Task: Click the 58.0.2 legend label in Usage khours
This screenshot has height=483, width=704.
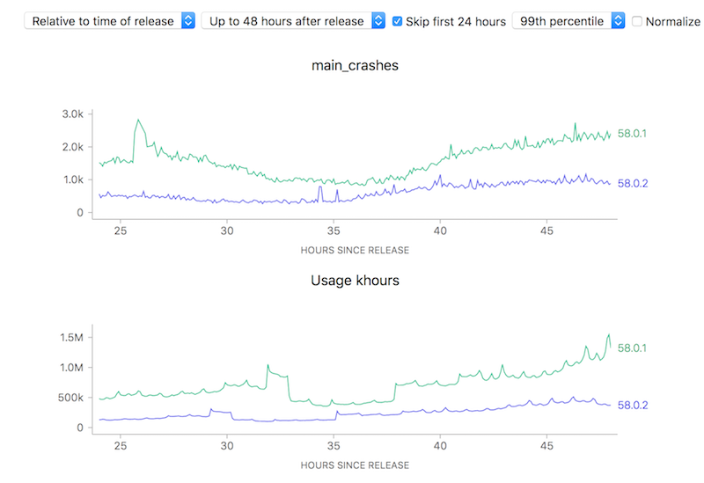Action: click(633, 405)
